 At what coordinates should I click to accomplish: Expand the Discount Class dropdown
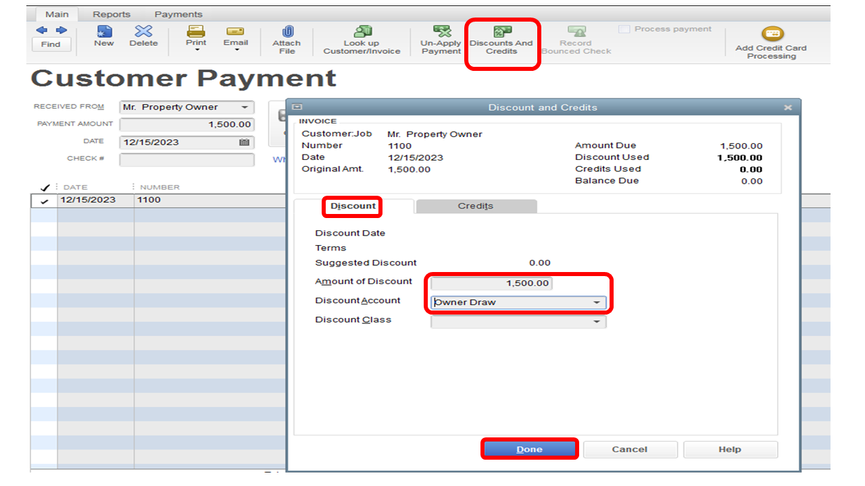click(598, 321)
